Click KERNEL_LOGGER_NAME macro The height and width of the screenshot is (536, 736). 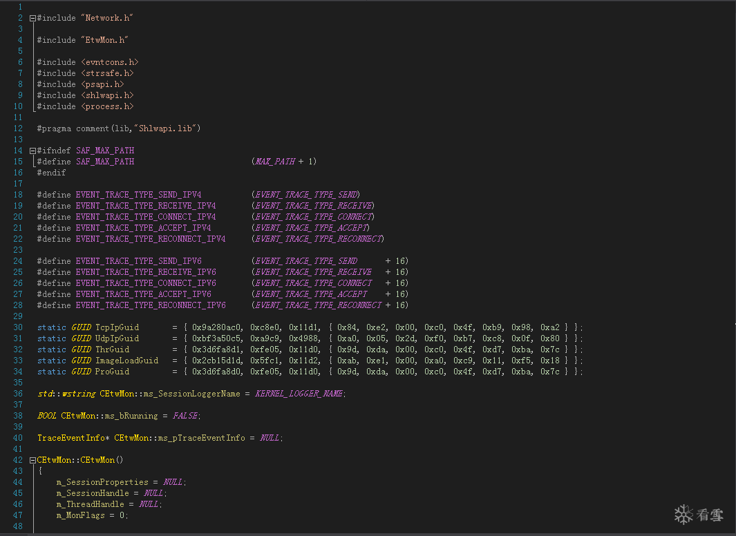tap(299, 394)
